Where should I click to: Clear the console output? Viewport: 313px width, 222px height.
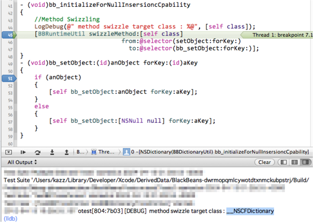(265, 162)
